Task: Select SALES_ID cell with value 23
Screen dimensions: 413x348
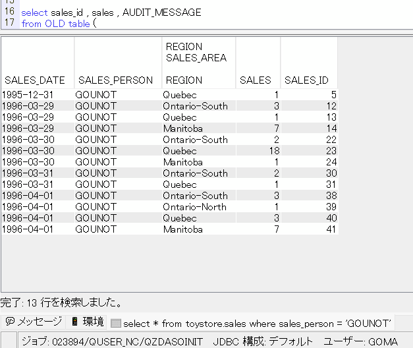Action: [x=309, y=150]
